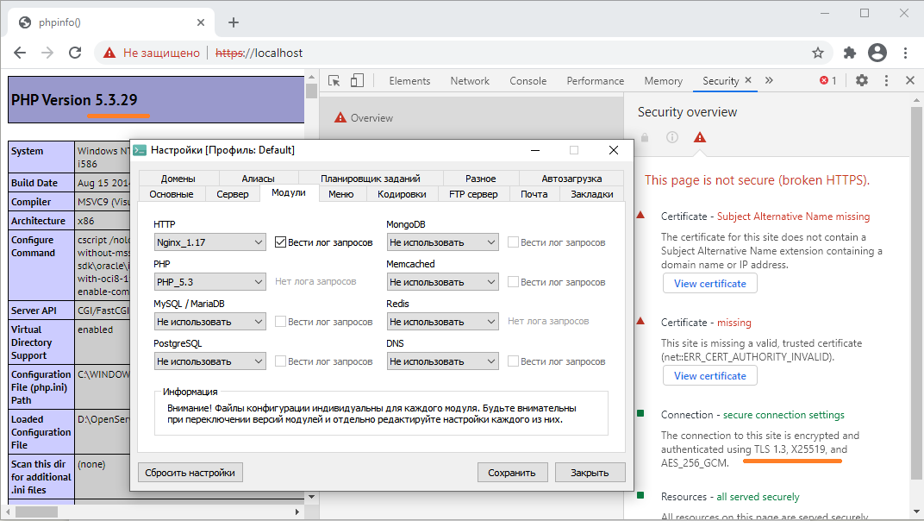This screenshot has width=924, height=521.
Task: Uncheck the HTTP request log checkbox
Action: coord(280,242)
